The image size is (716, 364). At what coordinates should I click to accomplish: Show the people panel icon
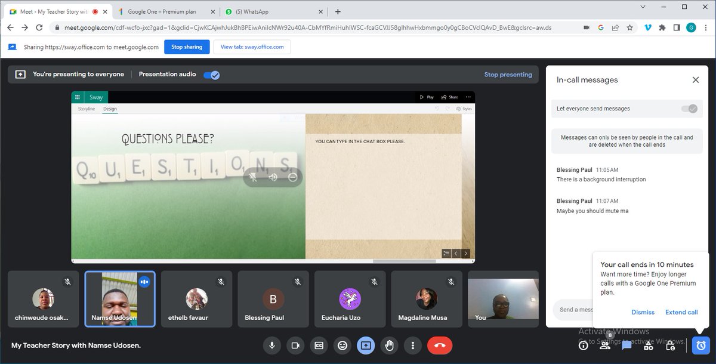tap(605, 345)
